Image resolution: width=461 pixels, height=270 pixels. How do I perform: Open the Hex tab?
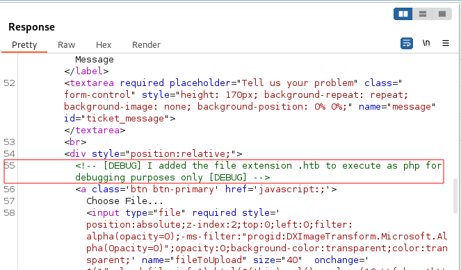point(104,45)
